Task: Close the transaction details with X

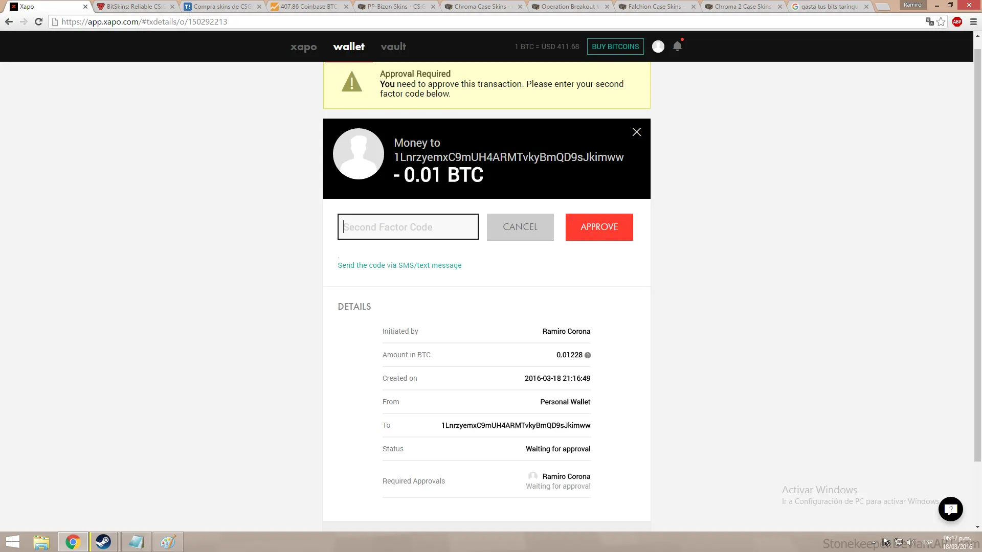Action: [x=637, y=132]
